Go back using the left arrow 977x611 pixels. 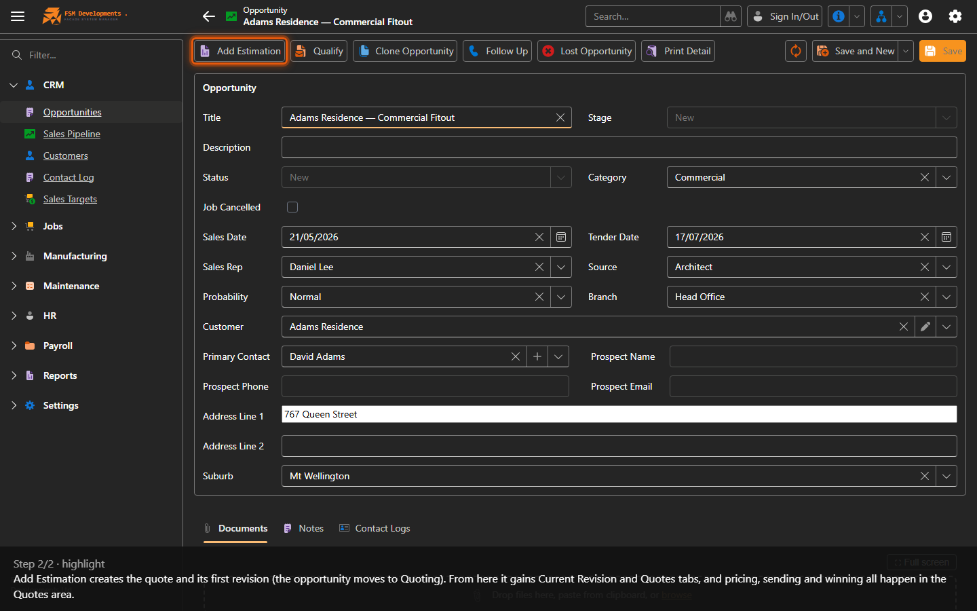209,16
